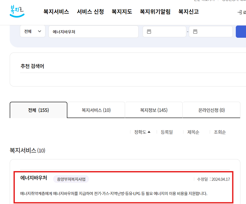
Task: Click the 에너지바우처 search input field
Action: pos(93,32)
